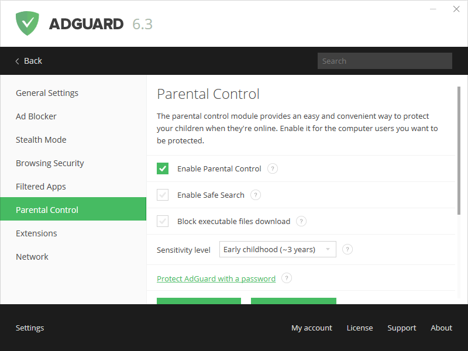Click the vertical scrollbar in settings panel
This screenshot has width=468, height=351.
459,146
